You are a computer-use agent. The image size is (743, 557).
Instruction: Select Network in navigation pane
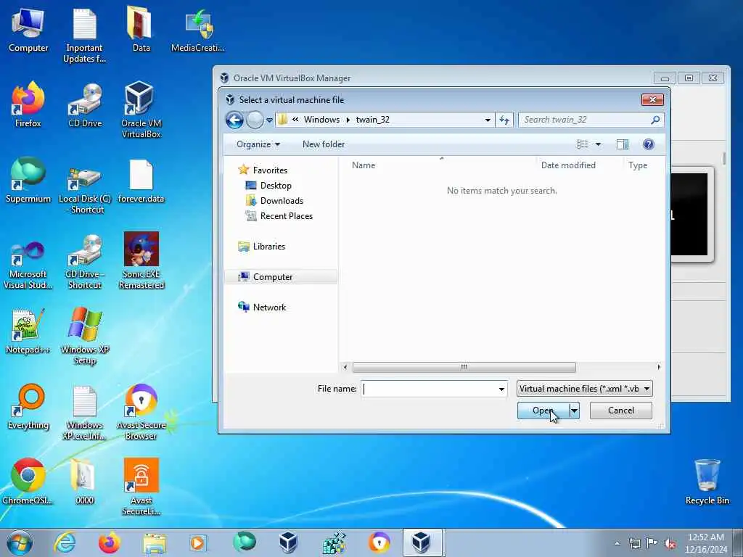(x=269, y=308)
